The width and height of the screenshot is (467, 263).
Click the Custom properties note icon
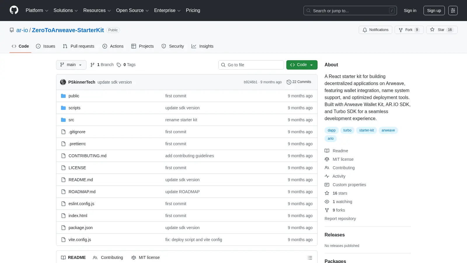[x=327, y=185]
